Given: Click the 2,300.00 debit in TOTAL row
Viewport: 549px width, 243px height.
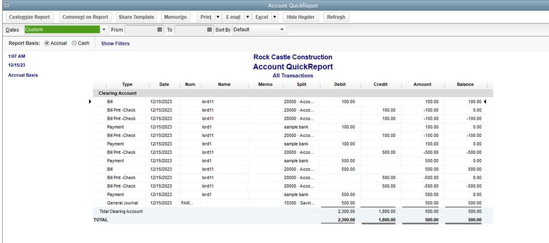Looking at the screenshot, I should [346, 220].
